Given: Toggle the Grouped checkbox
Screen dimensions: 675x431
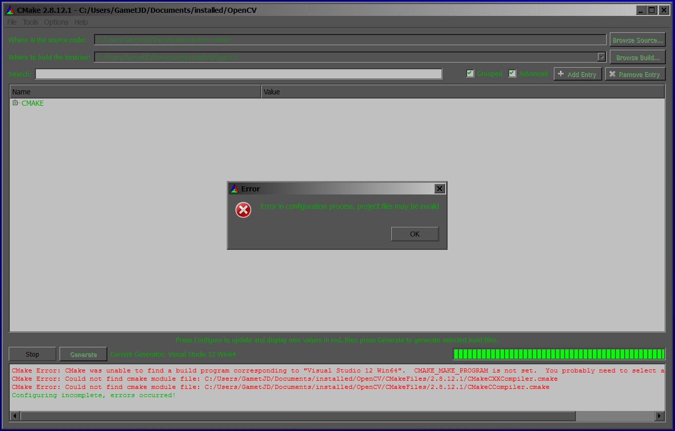Looking at the screenshot, I should click(x=470, y=73).
